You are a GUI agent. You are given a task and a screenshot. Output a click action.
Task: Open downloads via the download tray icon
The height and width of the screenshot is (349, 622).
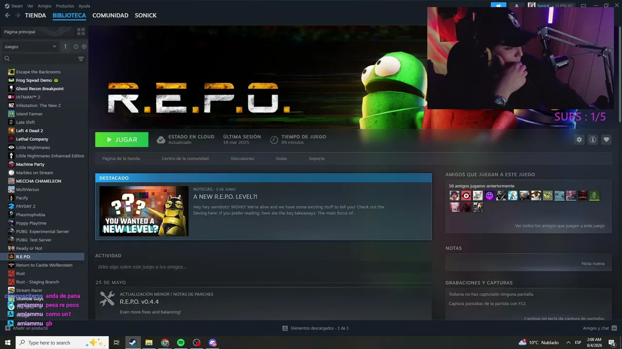[x=285, y=328]
